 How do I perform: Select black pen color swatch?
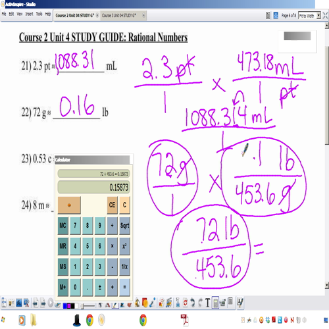pos(72,306)
